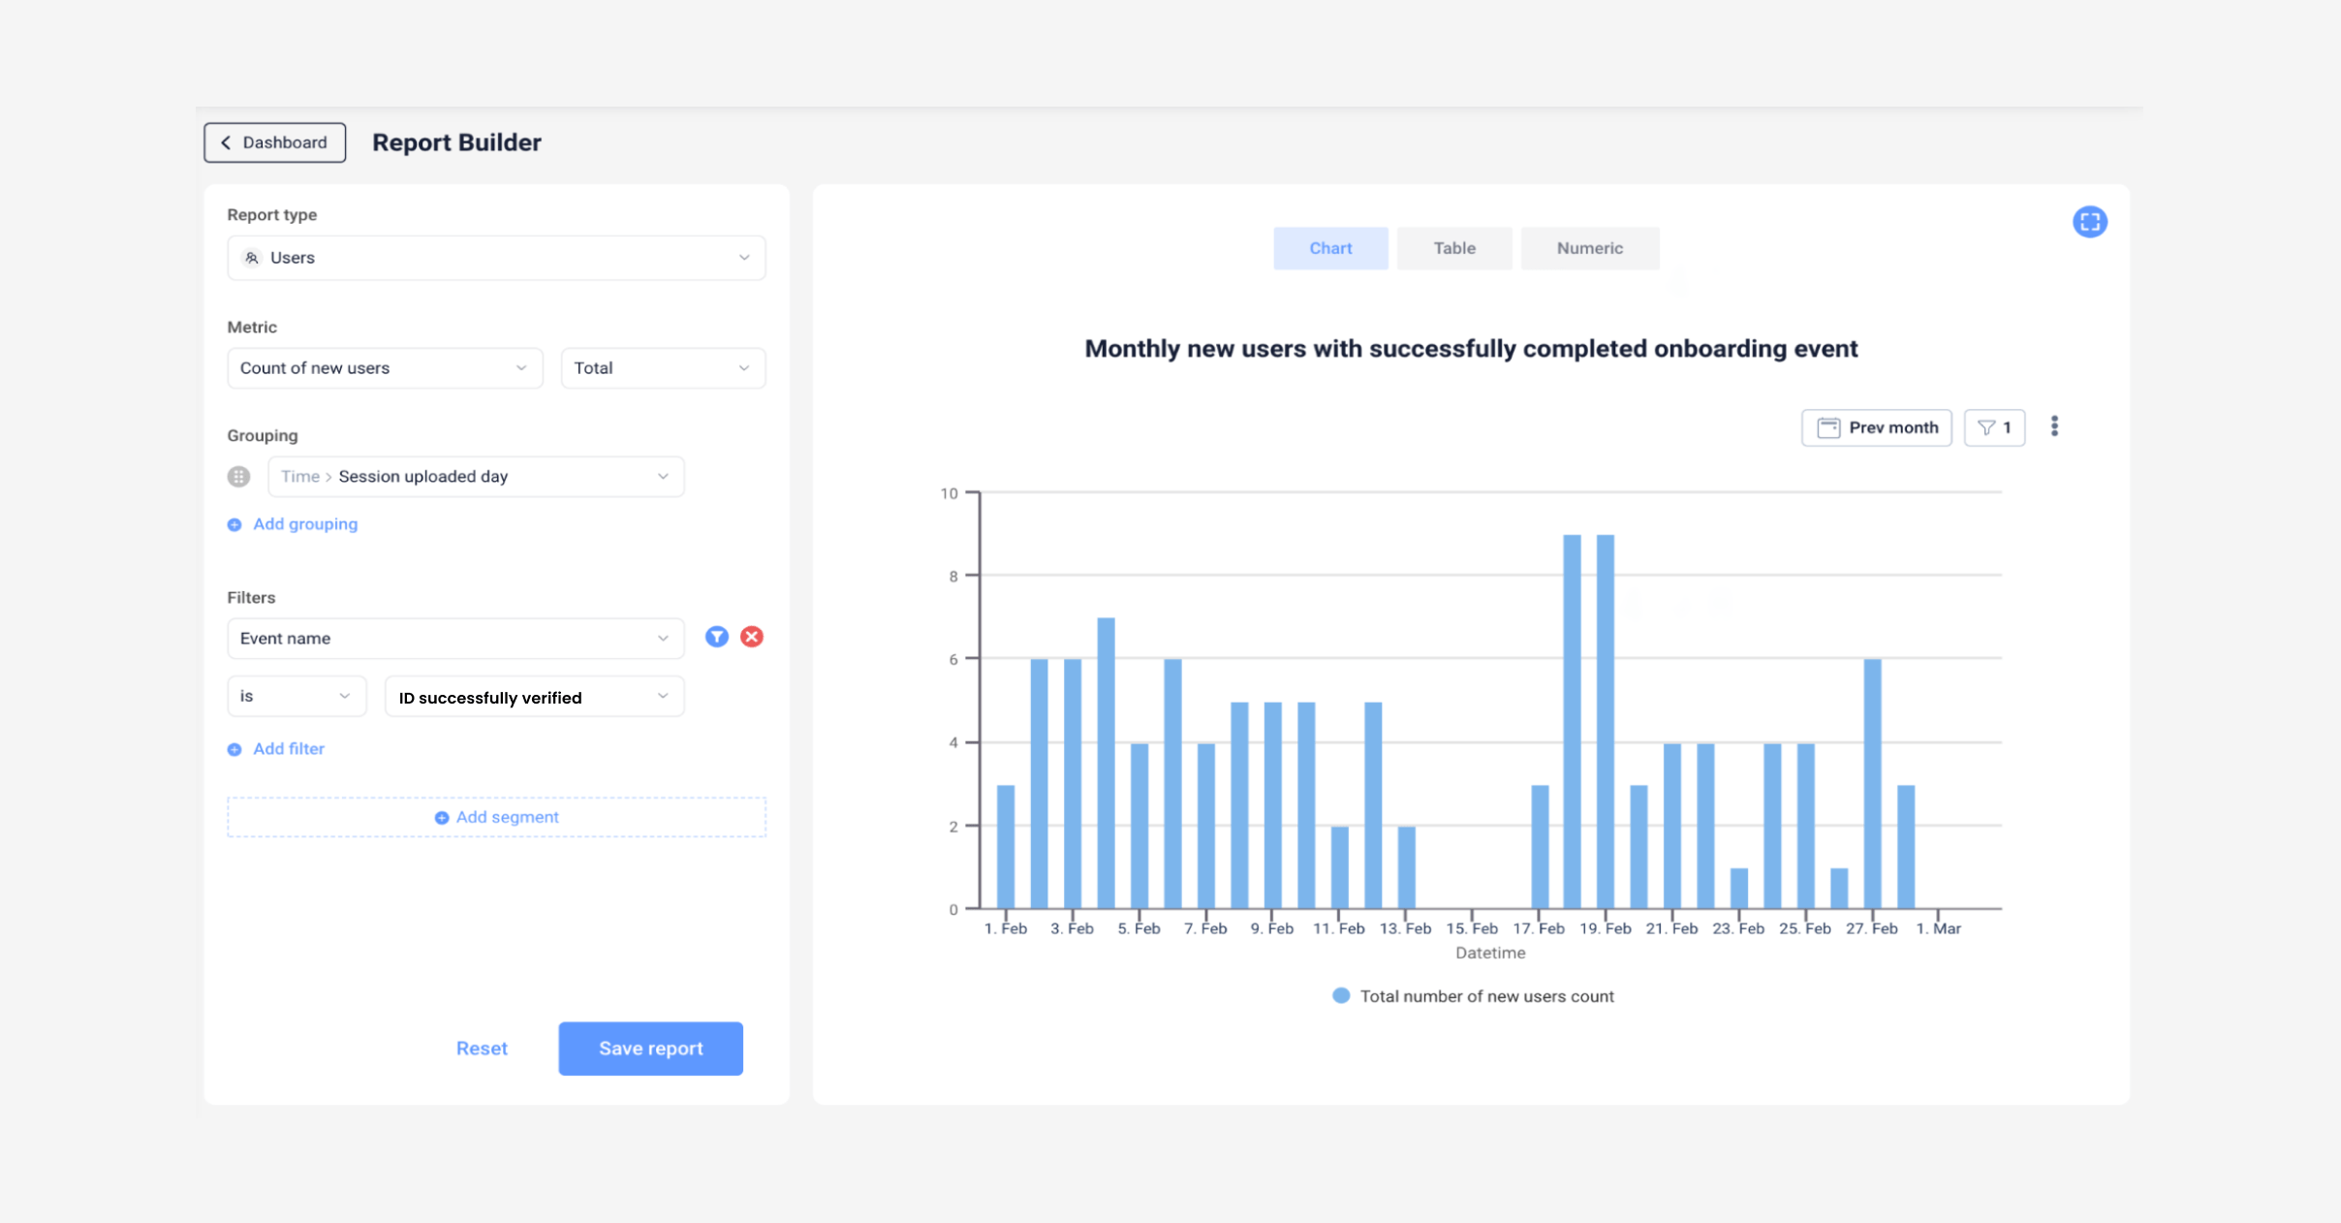Click the fullscreen expand icon top right
This screenshot has height=1223, width=2341.
coord(2090,221)
